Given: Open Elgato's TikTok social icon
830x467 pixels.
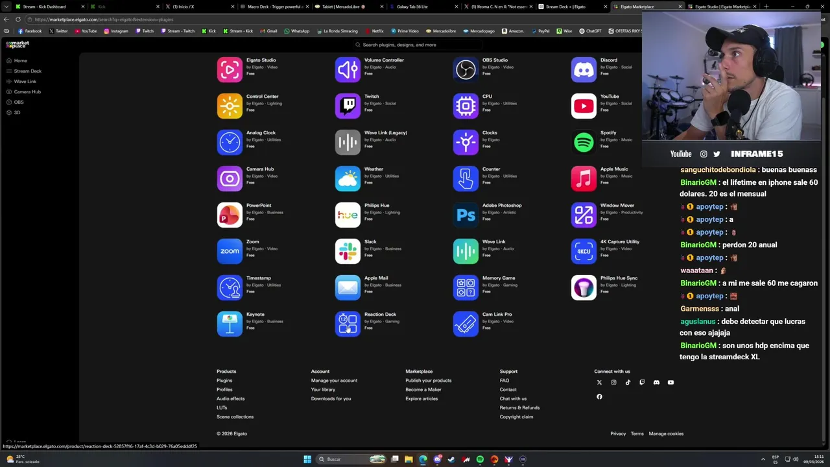Looking at the screenshot, I should click(628, 383).
